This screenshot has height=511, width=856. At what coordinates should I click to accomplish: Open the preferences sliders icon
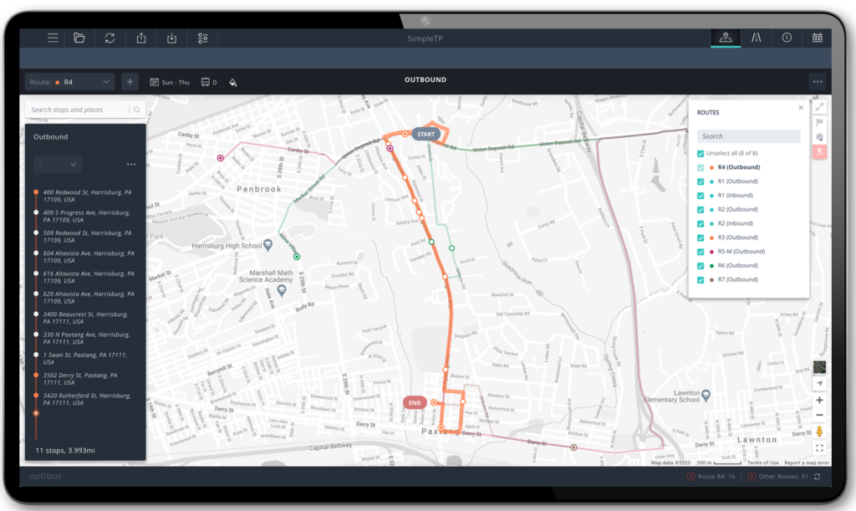coord(201,38)
